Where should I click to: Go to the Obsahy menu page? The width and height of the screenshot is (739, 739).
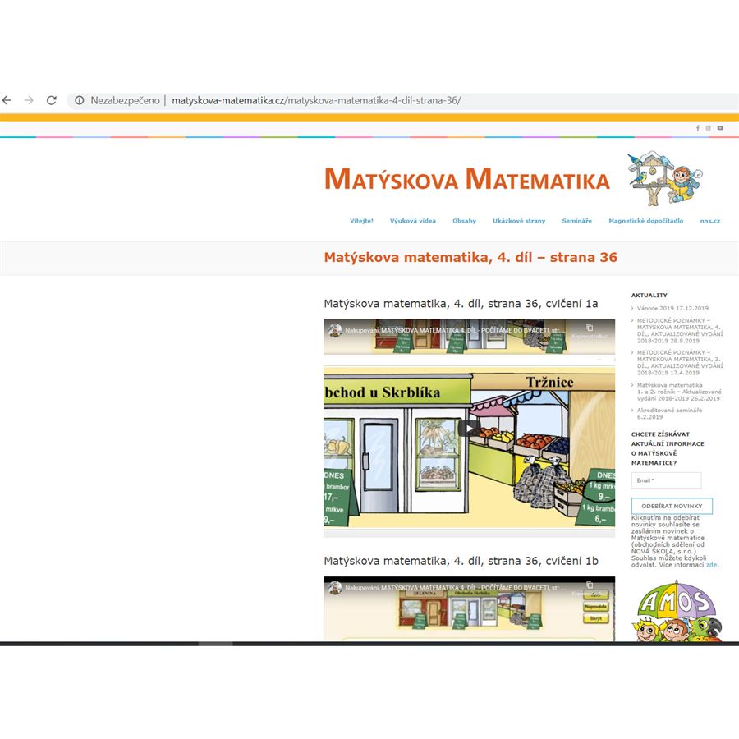tap(464, 221)
